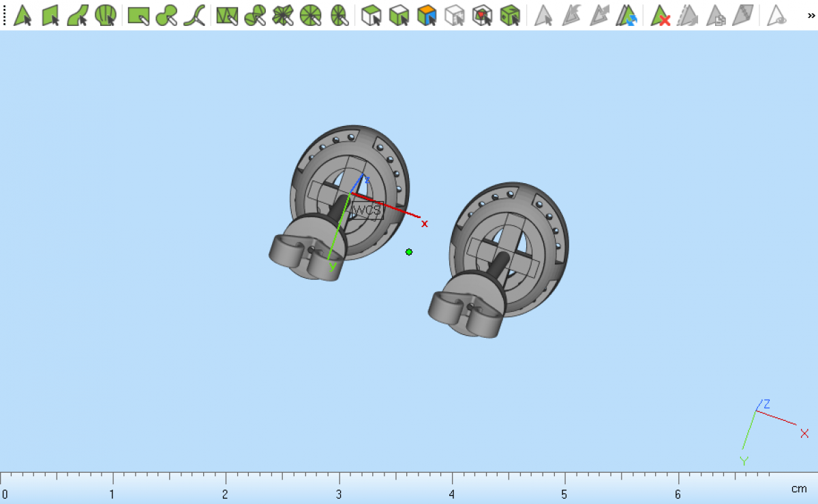Click the dotted toolbar grip handle
This screenshot has width=818, height=504.
point(5,15)
